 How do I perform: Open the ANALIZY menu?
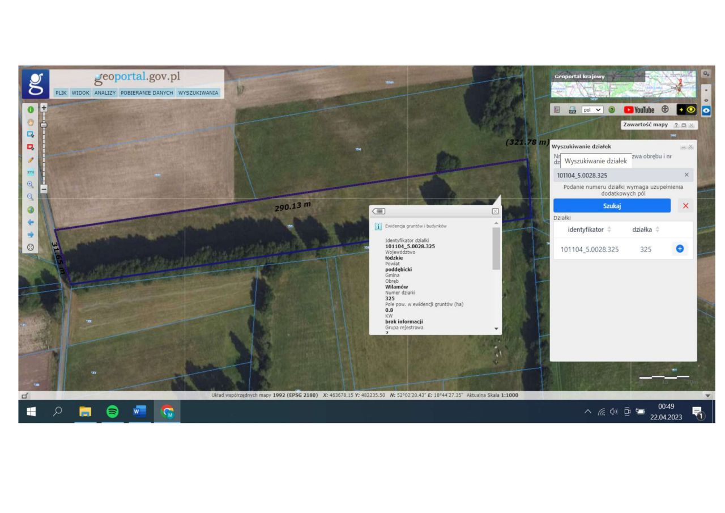pyautogui.click(x=105, y=93)
